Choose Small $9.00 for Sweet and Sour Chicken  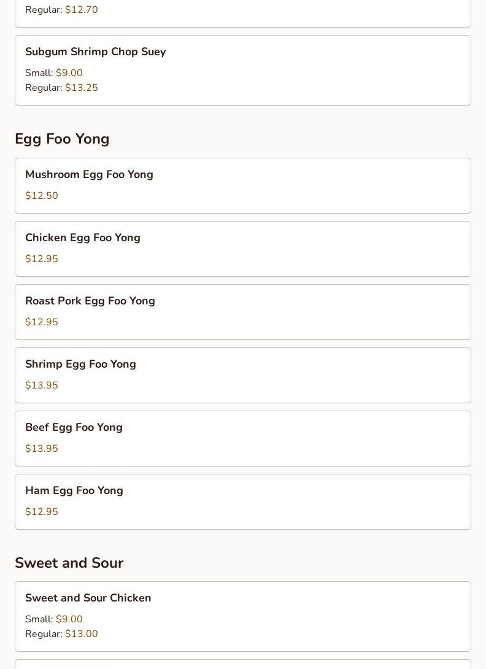[x=54, y=619]
